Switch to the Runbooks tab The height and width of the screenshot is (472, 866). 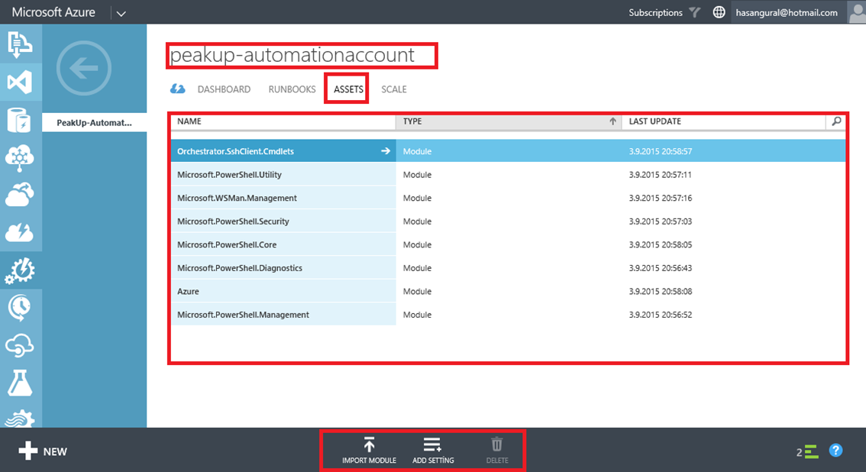292,89
